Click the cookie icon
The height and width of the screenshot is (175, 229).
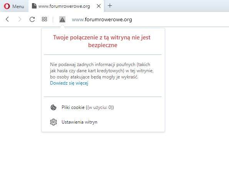click(53, 107)
